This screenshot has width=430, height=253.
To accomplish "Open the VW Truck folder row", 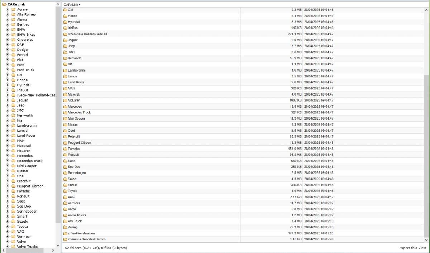I will [243, 221].
